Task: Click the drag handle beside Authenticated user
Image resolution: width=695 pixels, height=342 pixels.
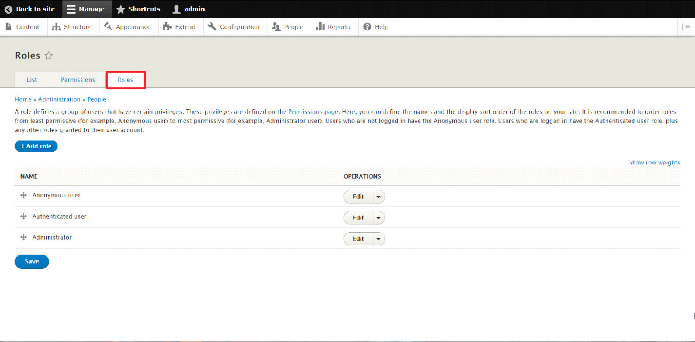Action: tap(23, 216)
